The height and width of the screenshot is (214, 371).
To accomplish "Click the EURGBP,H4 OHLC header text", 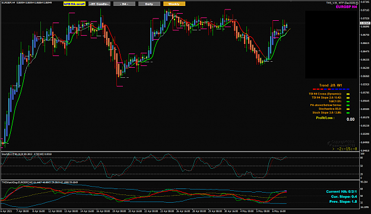I will coord(27,2).
